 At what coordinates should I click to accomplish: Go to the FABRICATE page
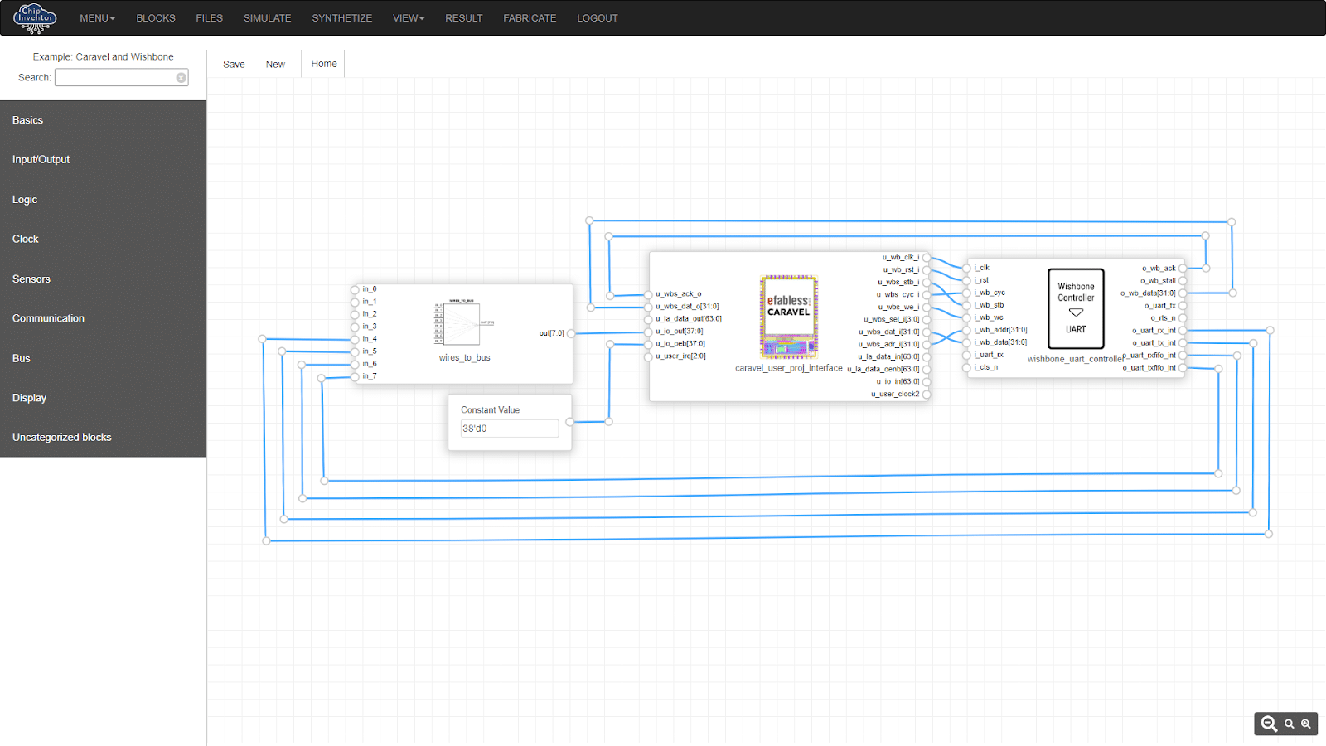[530, 18]
